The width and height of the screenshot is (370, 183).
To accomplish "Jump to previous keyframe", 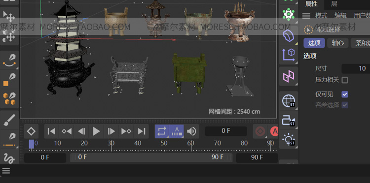I will tap(67, 131).
